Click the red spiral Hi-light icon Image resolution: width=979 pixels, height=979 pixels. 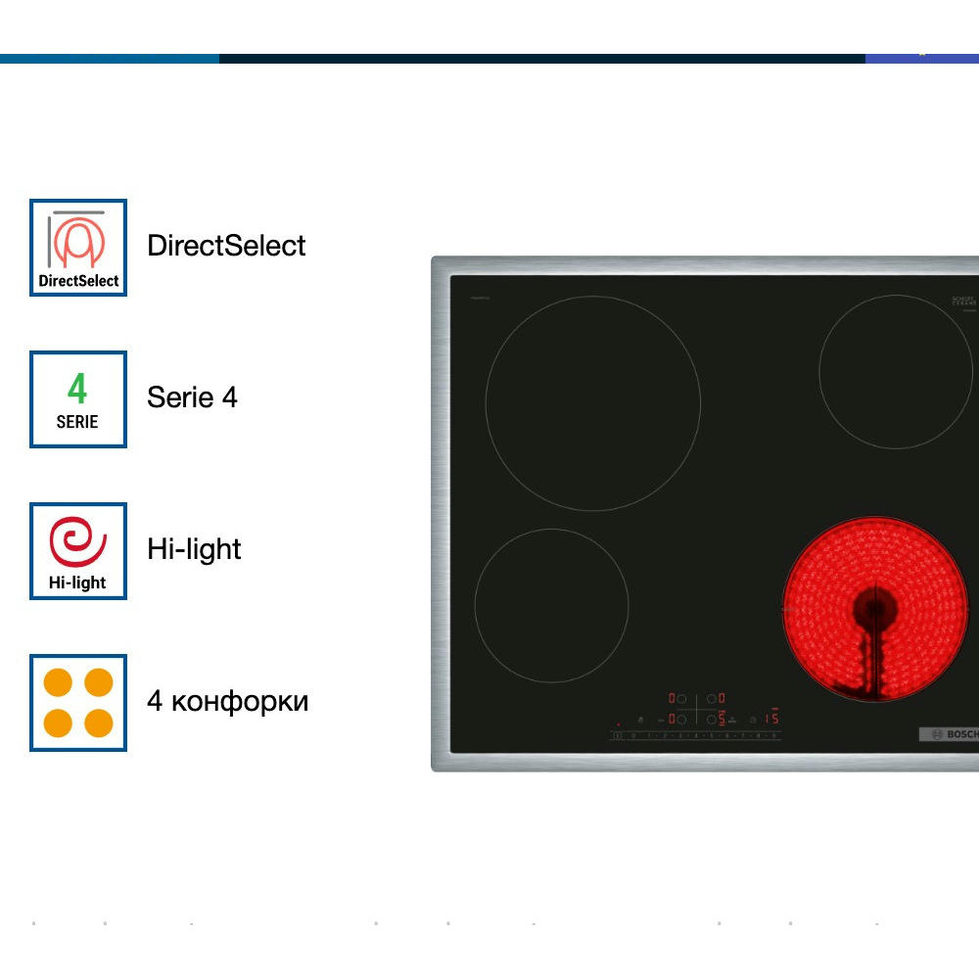point(78,551)
